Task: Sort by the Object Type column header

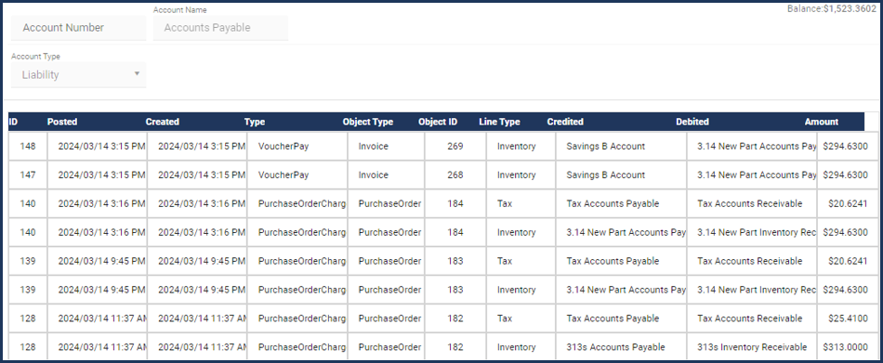Action: point(368,122)
